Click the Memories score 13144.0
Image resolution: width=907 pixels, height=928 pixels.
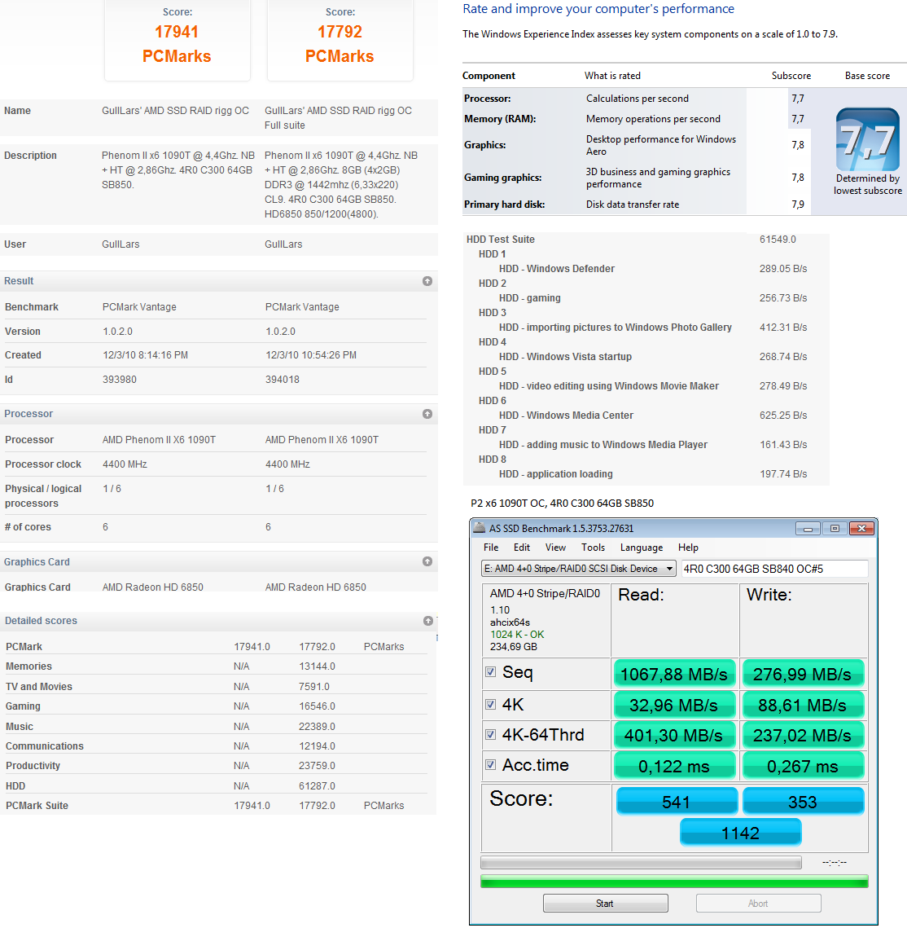point(317,666)
